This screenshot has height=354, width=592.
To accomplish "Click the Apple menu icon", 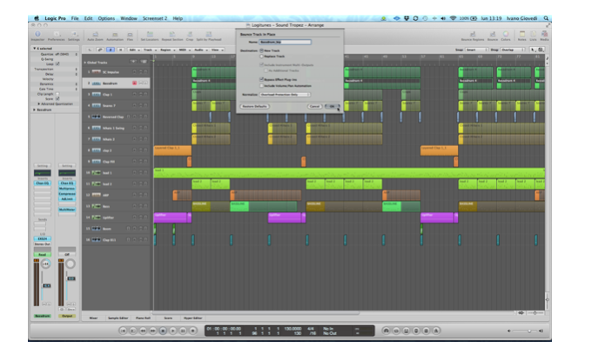I will tap(37, 18).
